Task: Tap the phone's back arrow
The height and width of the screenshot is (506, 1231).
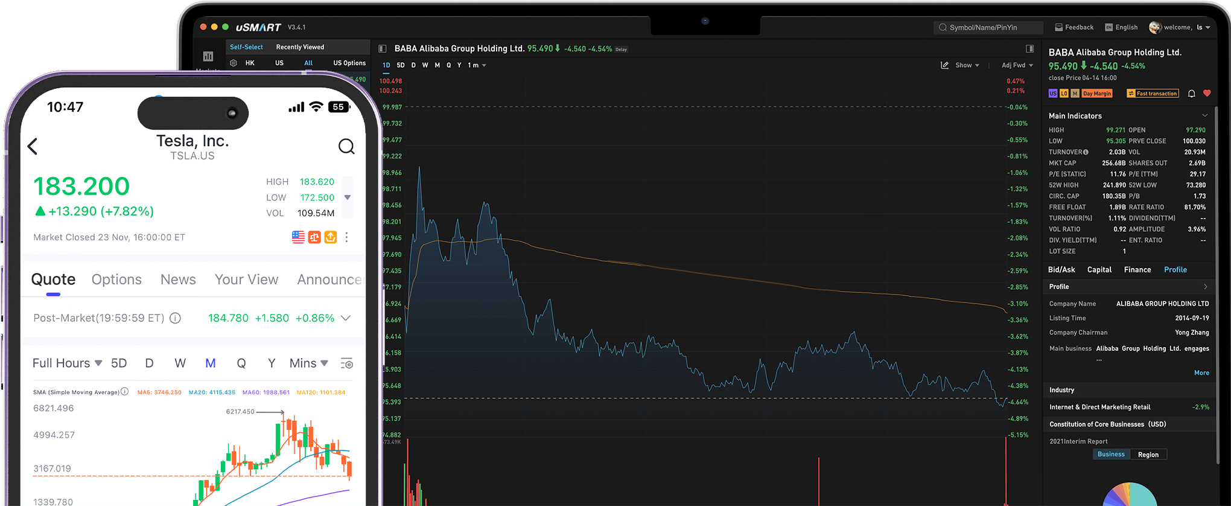Action: [33, 146]
